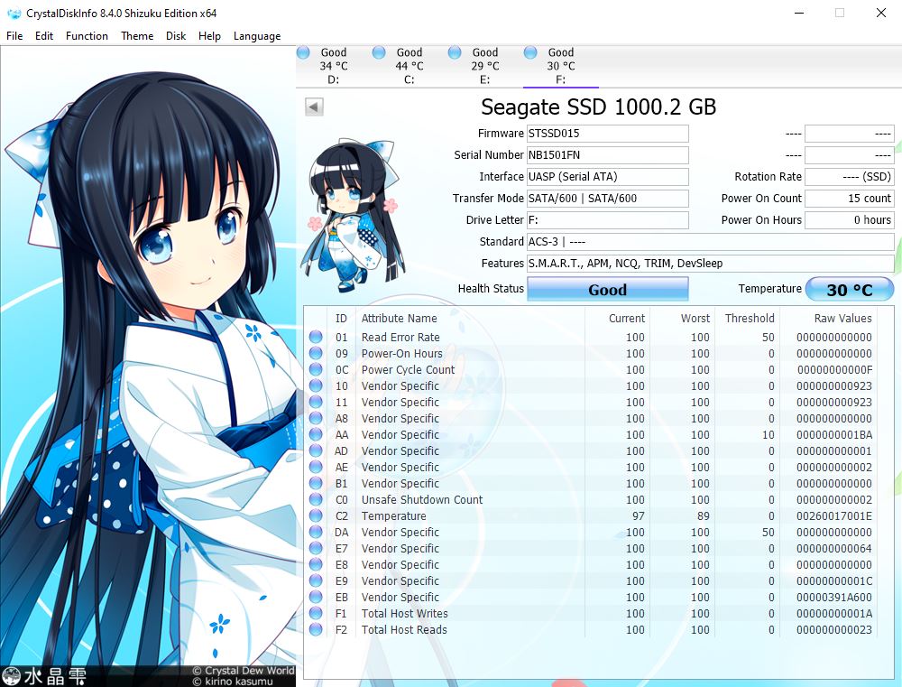Click the status orb for attribute ID AA
Screen dimensions: 902x687
(x=316, y=434)
